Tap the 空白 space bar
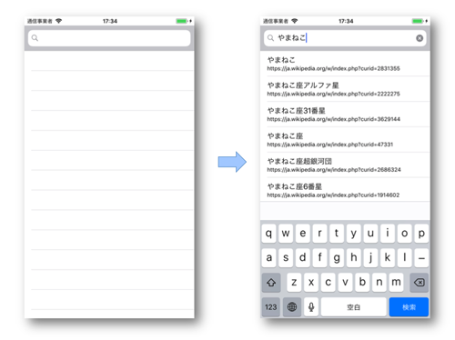Viewport: 455px width, 340px height. [x=354, y=307]
